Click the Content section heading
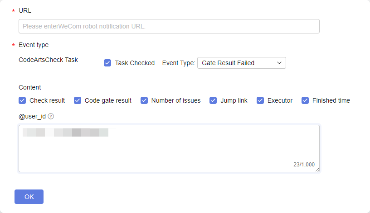 pos(30,87)
